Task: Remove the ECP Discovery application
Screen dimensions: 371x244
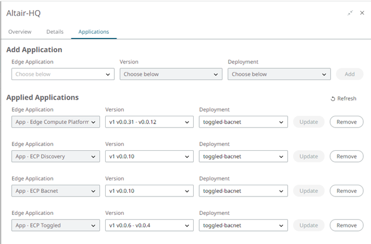Action: tap(347, 156)
